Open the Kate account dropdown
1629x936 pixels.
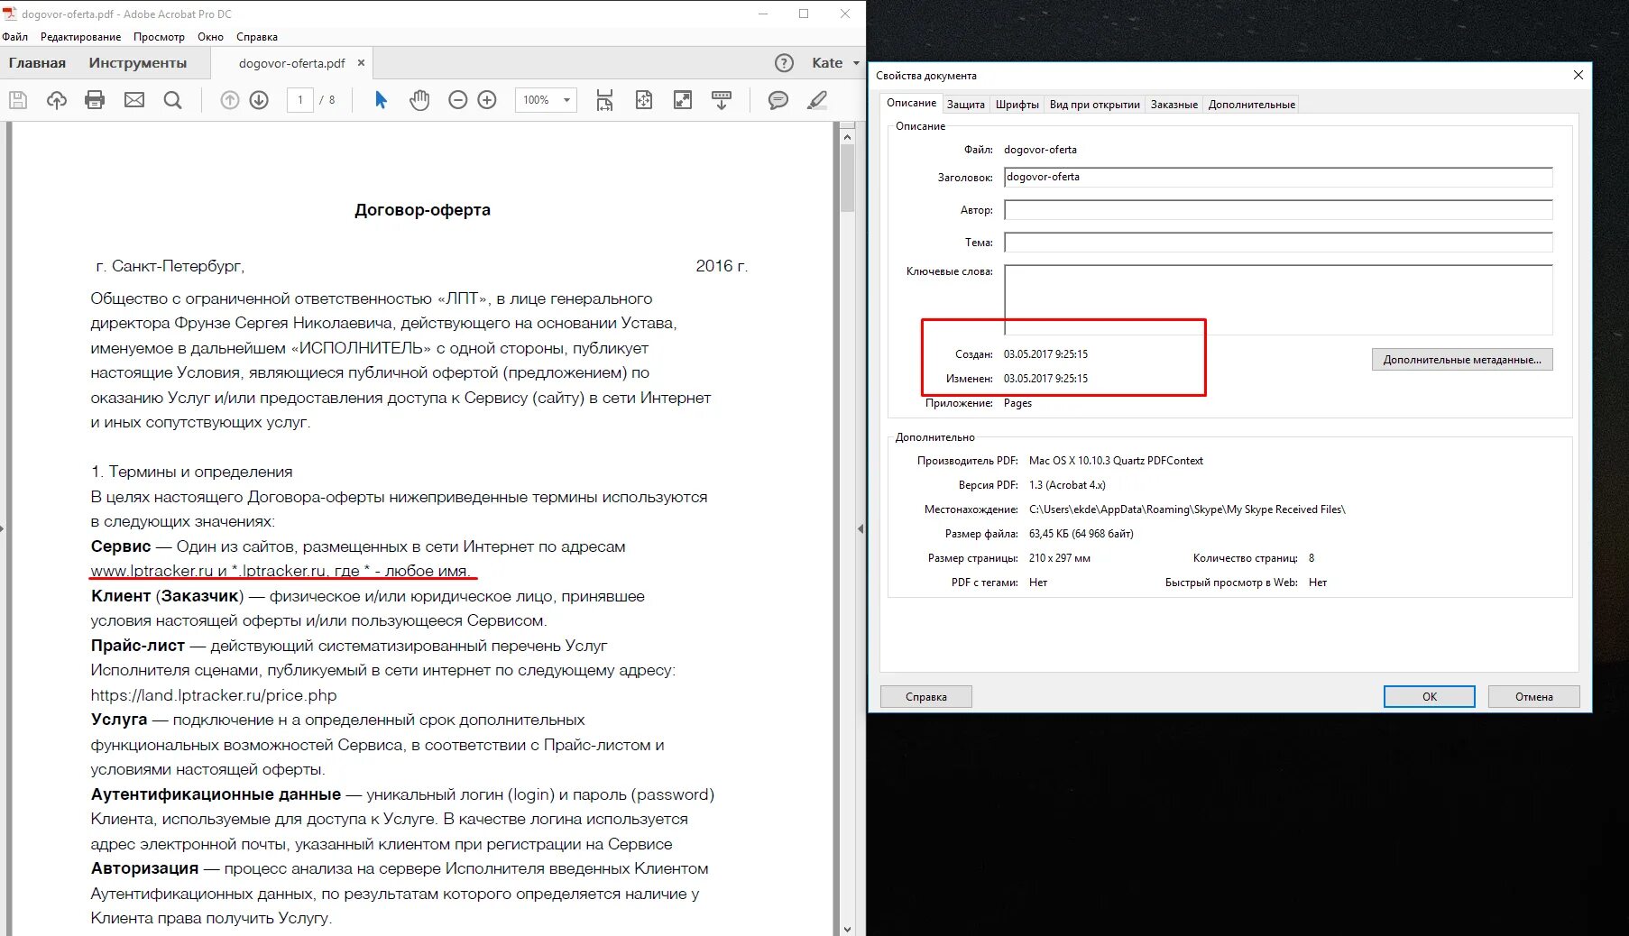[x=835, y=63]
